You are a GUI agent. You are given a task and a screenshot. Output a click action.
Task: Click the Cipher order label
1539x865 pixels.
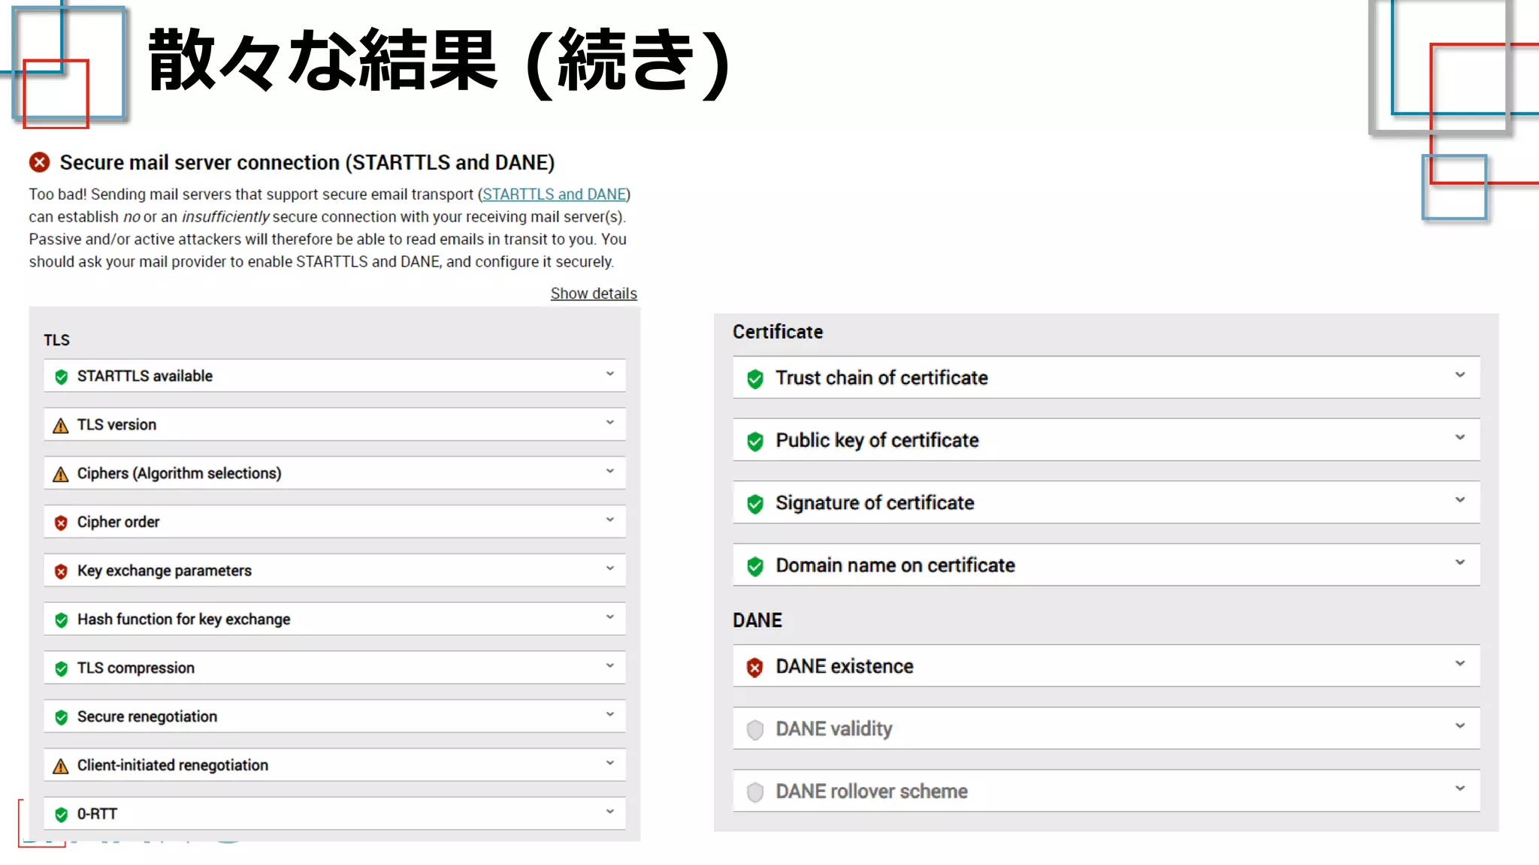tap(118, 522)
